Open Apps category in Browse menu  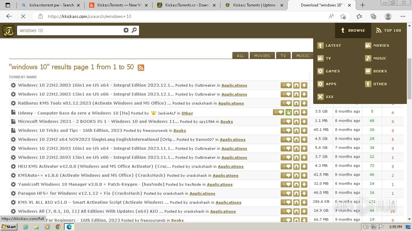[327, 84]
